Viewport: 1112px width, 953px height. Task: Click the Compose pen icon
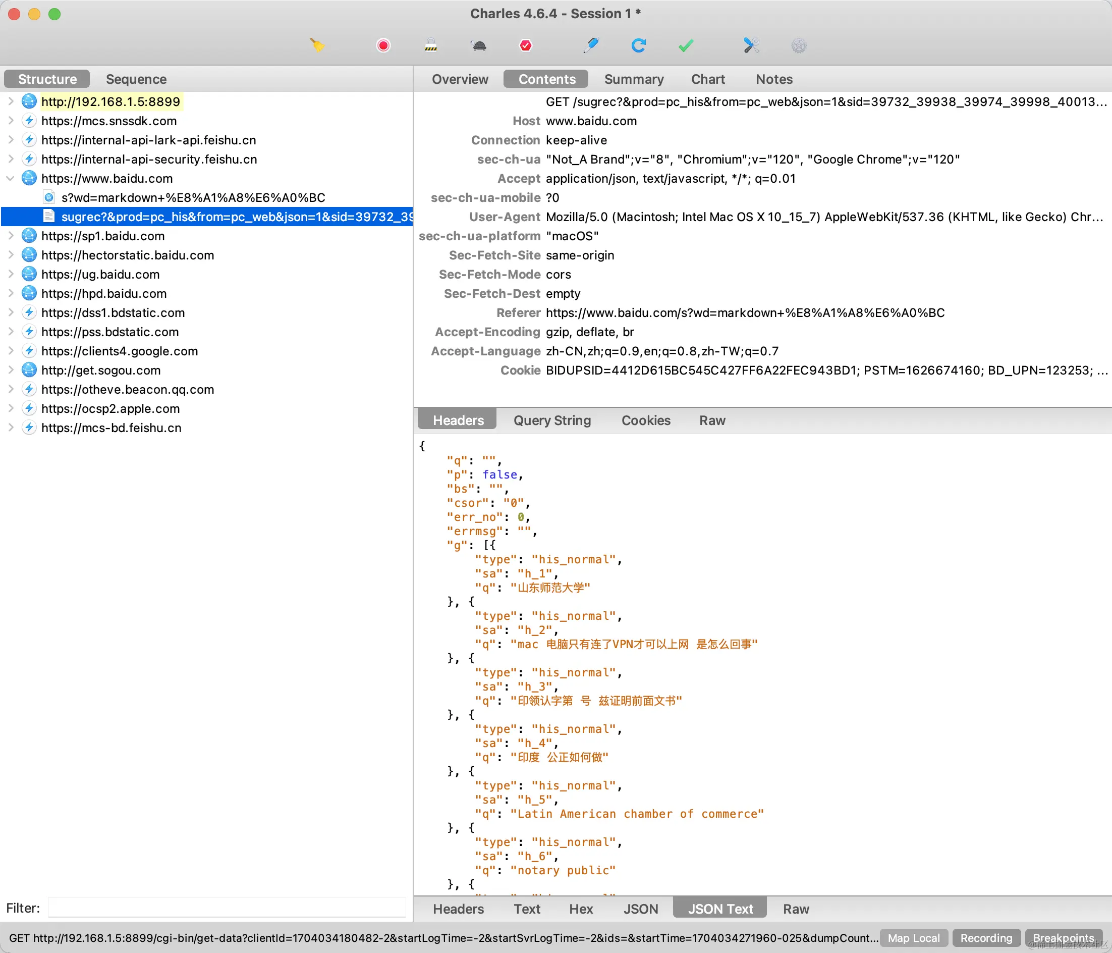(591, 45)
